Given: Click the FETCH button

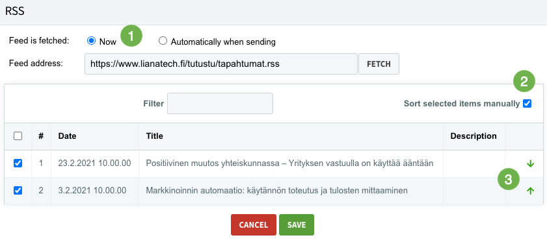Looking at the screenshot, I should [x=379, y=64].
